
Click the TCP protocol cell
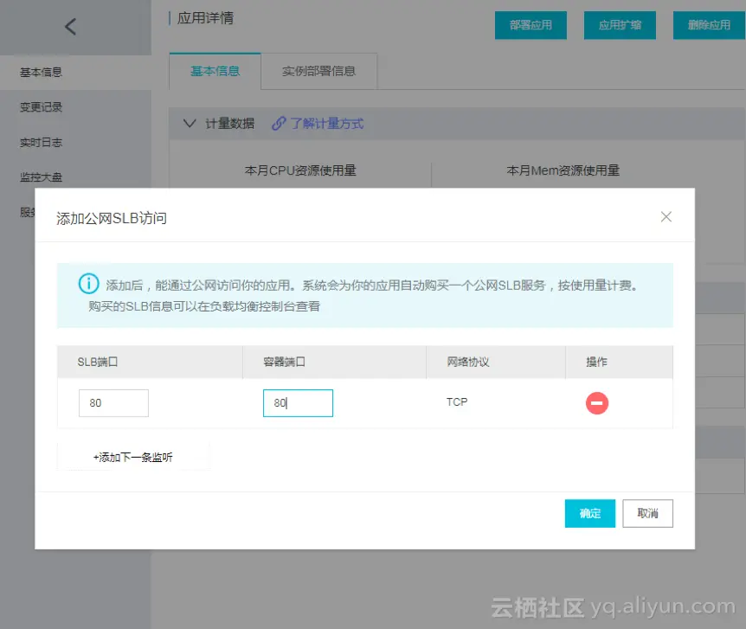(457, 402)
